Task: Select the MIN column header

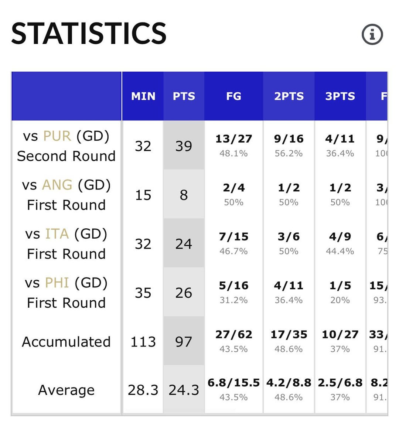Action: tap(143, 96)
